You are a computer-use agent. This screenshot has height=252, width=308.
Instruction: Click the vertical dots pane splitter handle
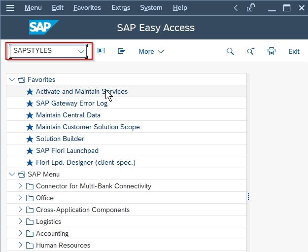[x=248, y=197]
